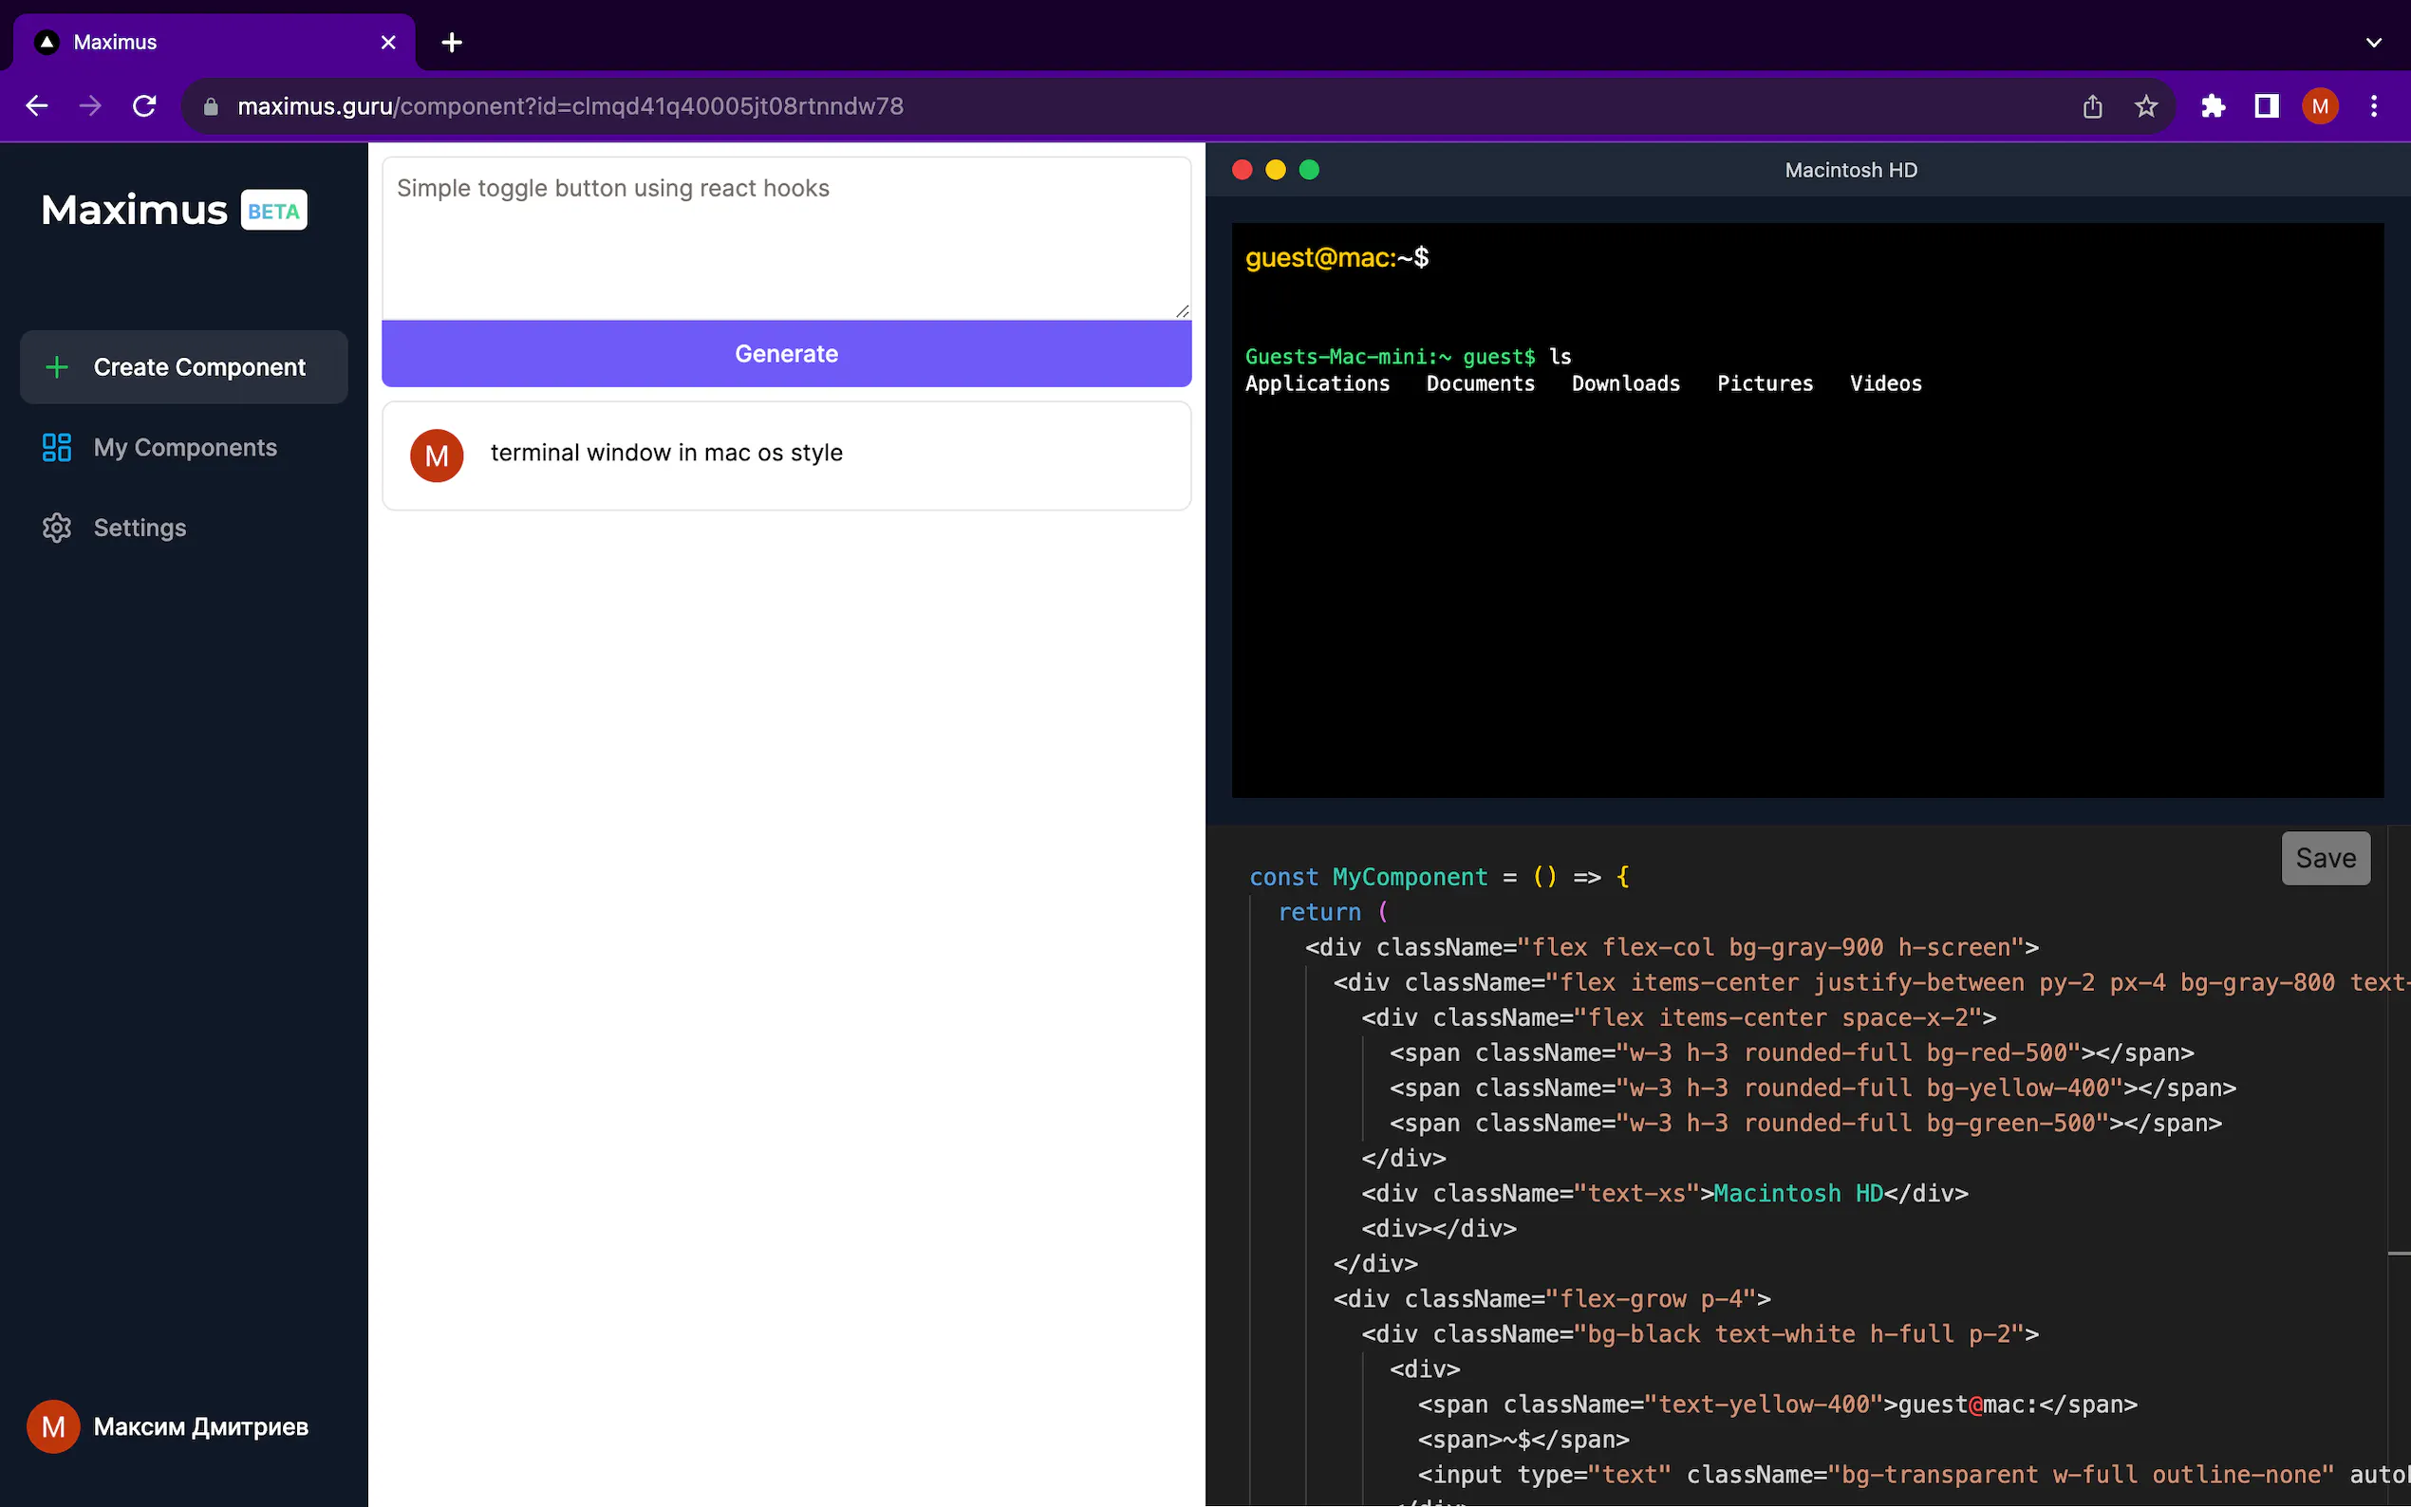Open Settings from the sidebar
Image resolution: width=2411 pixels, height=1507 pixels.
pos(140,528)
